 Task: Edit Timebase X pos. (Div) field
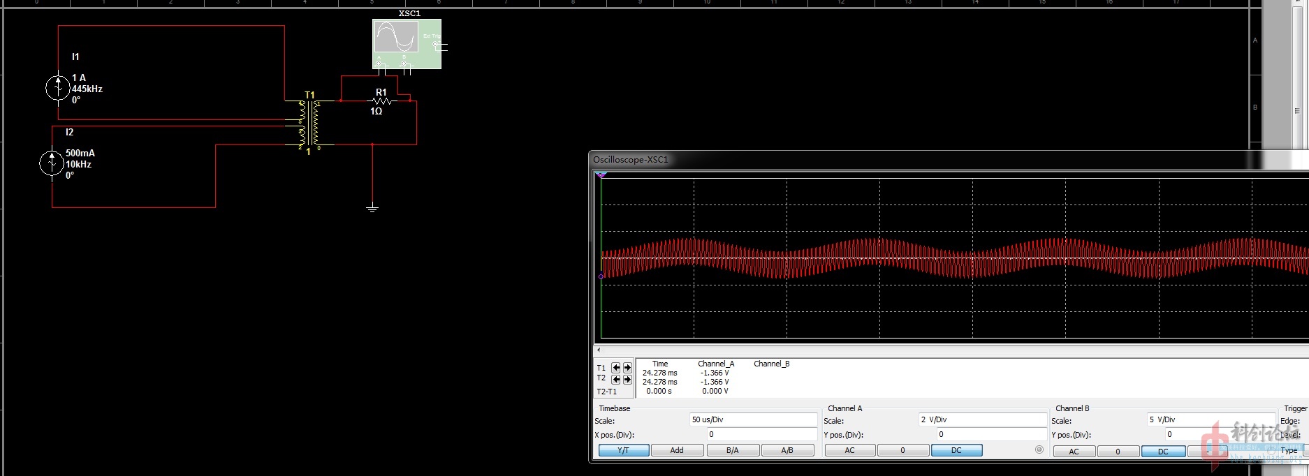pyautogui.click(x=762, y=434)
